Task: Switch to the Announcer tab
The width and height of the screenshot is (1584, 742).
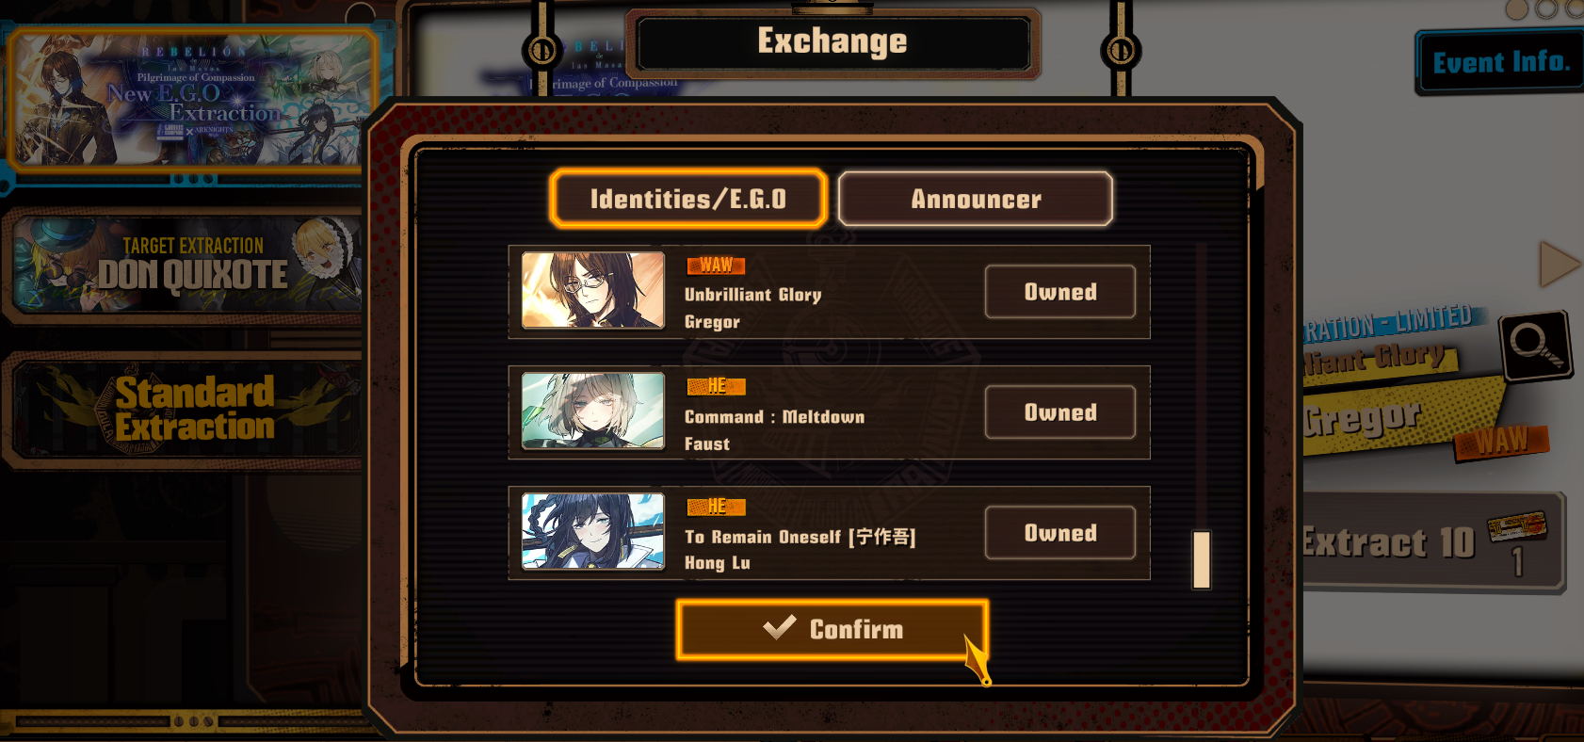Action: coord(976,199)
